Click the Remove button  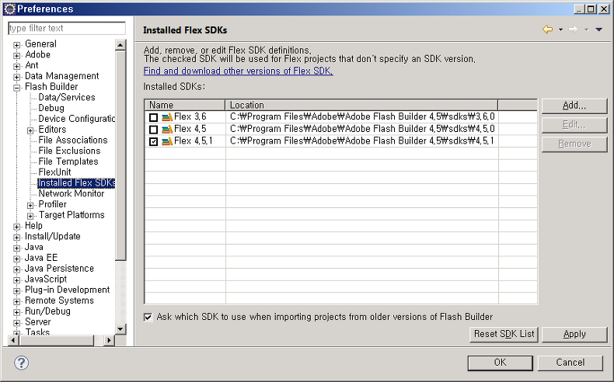574,144
